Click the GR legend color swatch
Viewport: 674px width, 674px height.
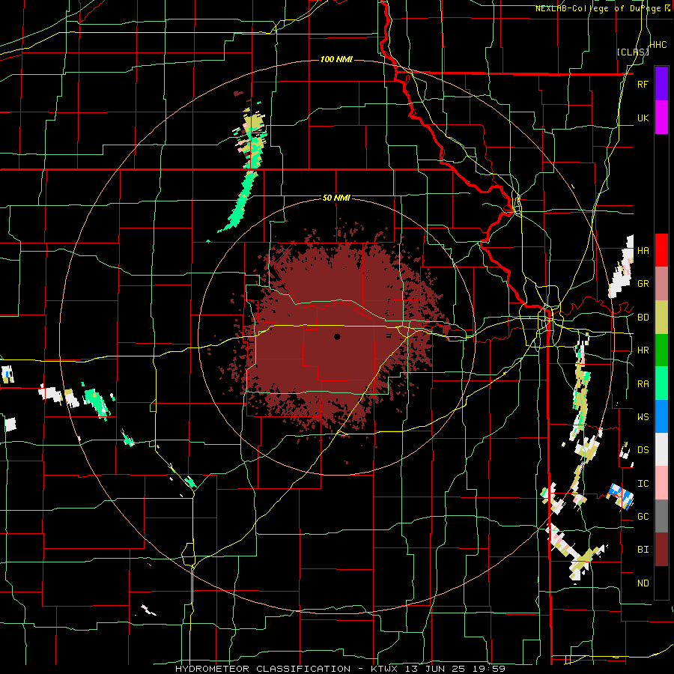click(x=661, y=284)
